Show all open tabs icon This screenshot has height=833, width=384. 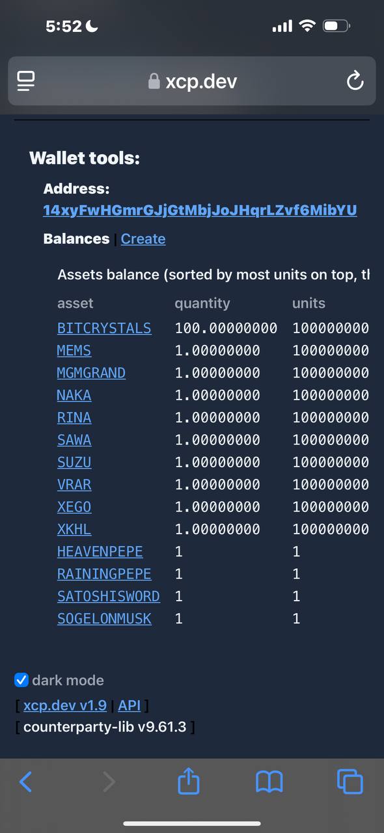[x=350, y=782]
